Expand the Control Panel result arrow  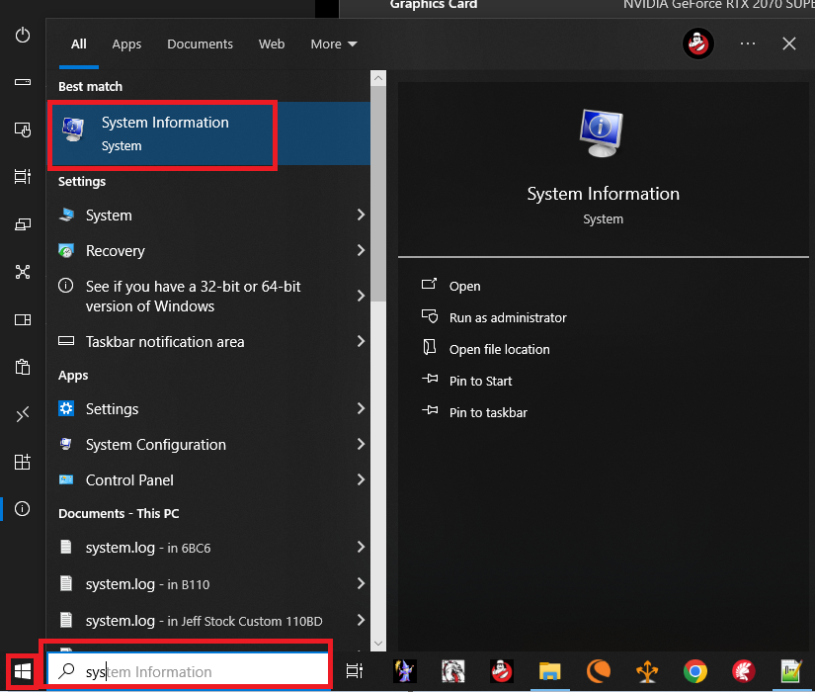pyautogui.click(x=361, y=479)
